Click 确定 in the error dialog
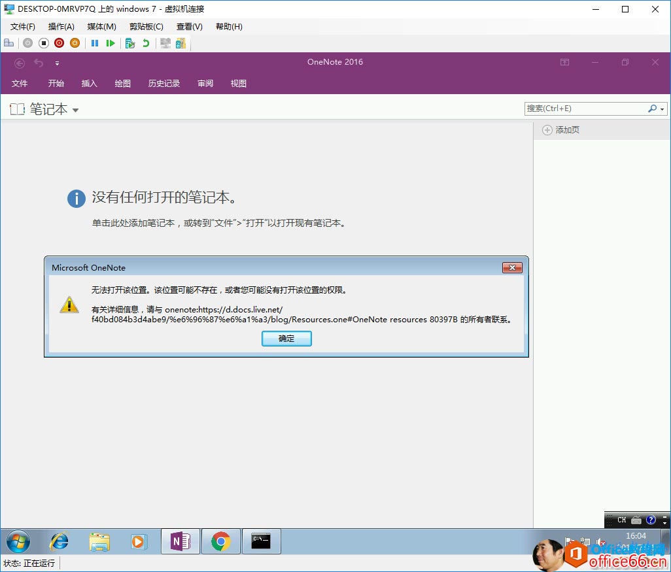The width and height of the screenshot is (671, 572). (x=286, y=339)
